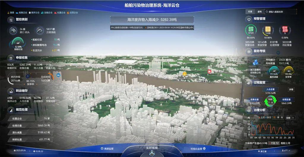Viewport: 304px width, 157px height.
Task: Click the blue ship marker beside 完成接收
Action: point(58,75)
